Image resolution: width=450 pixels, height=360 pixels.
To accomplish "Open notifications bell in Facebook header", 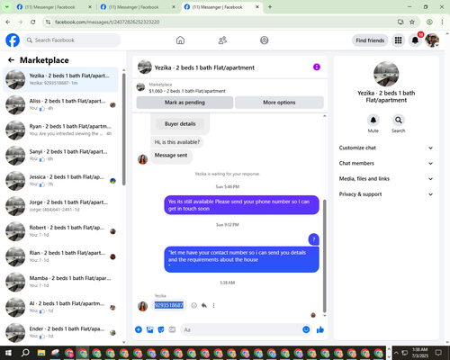I will [415, 40].
